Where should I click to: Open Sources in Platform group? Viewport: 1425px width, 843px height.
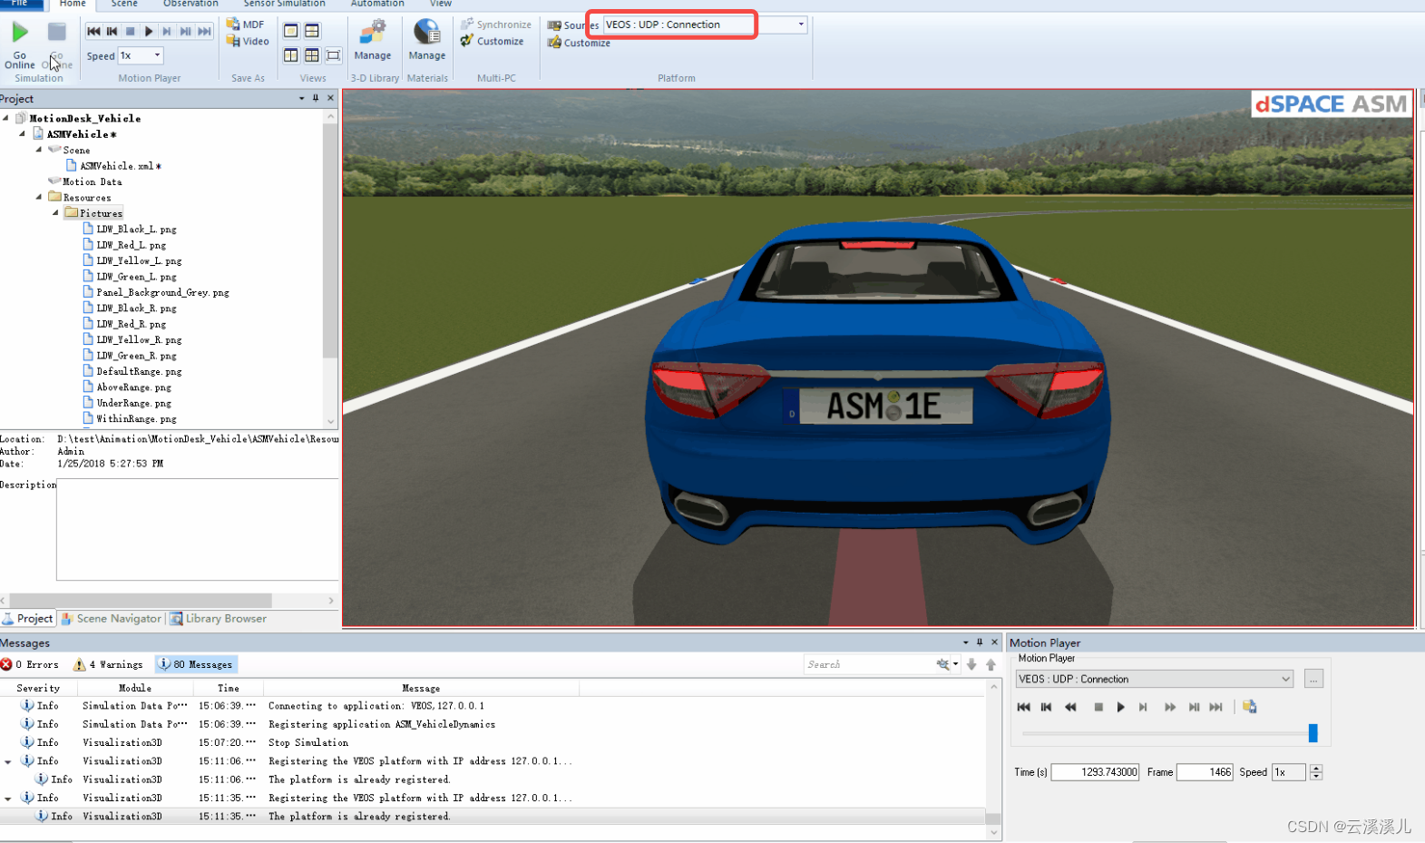[x=573, y=25]
